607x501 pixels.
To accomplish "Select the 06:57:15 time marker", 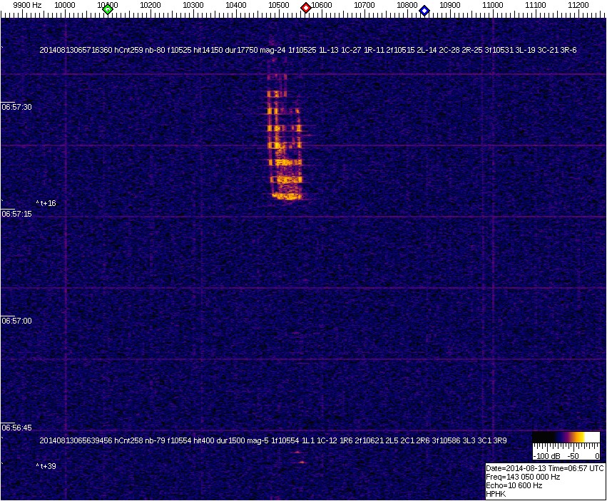I will coord(16,214).
